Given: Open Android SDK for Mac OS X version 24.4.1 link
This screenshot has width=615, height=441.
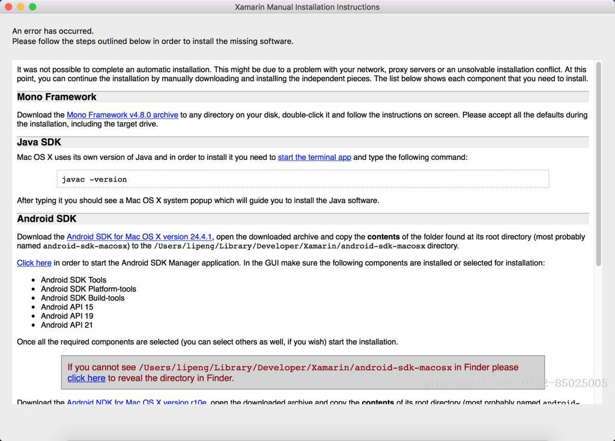Looking at the screenshot, I should (139, 237).
